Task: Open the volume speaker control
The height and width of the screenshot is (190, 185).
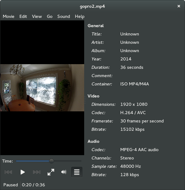Action: click(64, 172)
